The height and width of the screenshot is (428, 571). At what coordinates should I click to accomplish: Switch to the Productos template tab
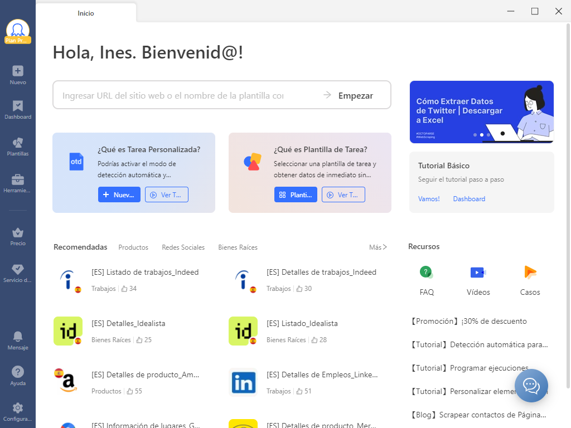133,247
